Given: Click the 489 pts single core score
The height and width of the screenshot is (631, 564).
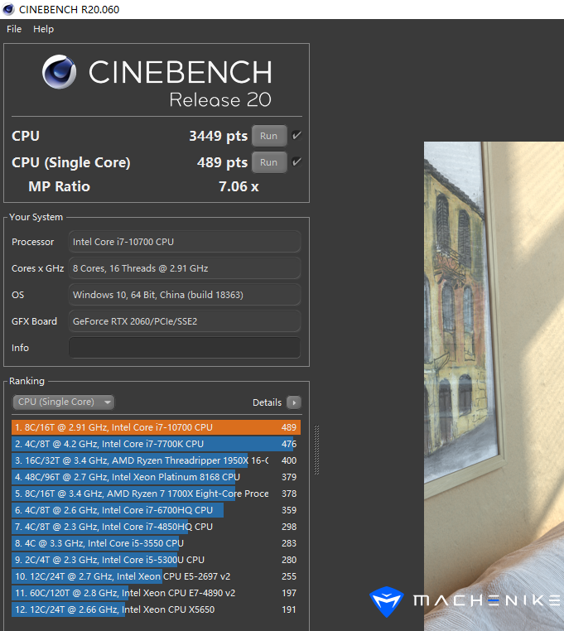Looking at the screenshot, I should pyautogui.click(x=222, y=162).
